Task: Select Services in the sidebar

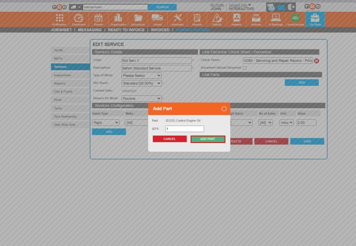Action: click(70, 67)
